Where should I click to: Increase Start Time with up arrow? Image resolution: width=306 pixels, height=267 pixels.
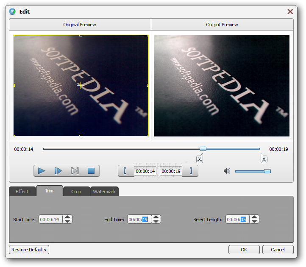pyautogui.click(x=67, y=217)
